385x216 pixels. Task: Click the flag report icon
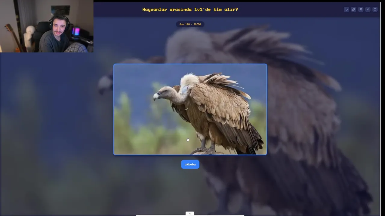pos(368,9)
